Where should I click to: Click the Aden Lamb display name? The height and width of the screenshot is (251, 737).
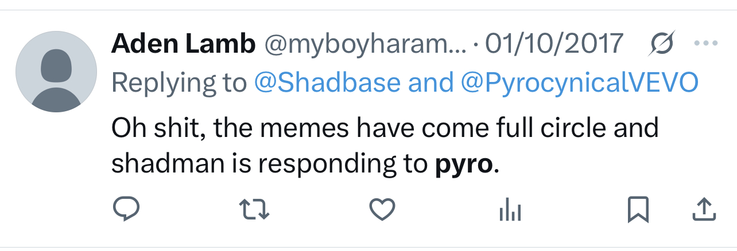(x=184, y=44)
